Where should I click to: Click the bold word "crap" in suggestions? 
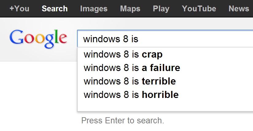[152, 55]
